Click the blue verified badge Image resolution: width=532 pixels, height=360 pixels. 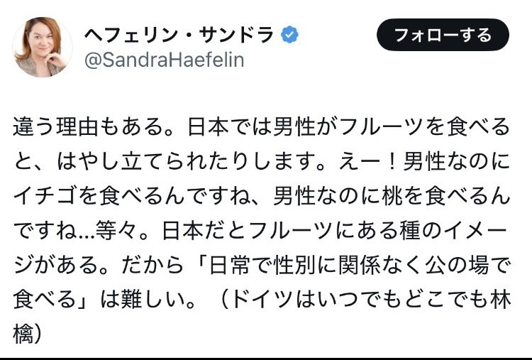point(289,34)
